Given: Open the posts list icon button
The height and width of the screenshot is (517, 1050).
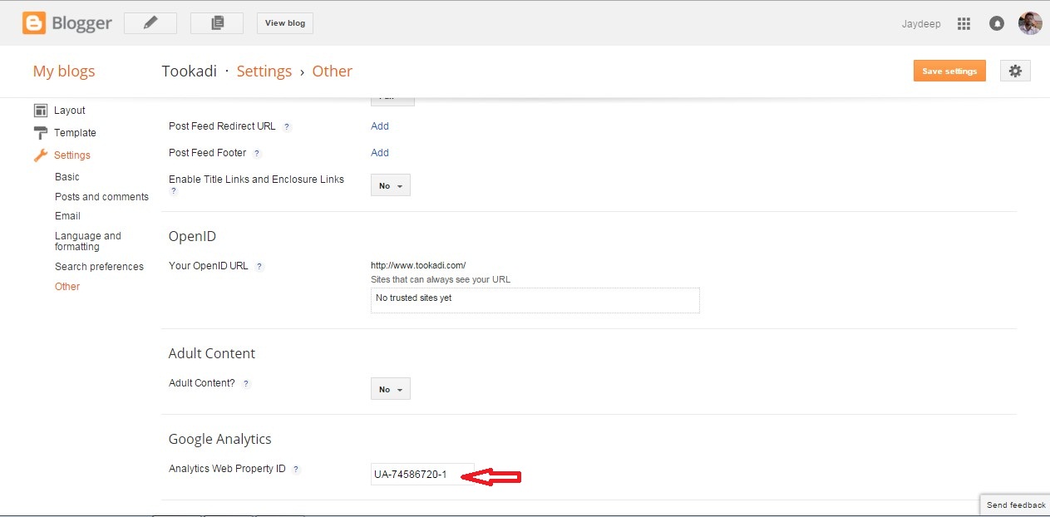Looking at the screenshot, I should pyautogui.click(x=217, y=23).
